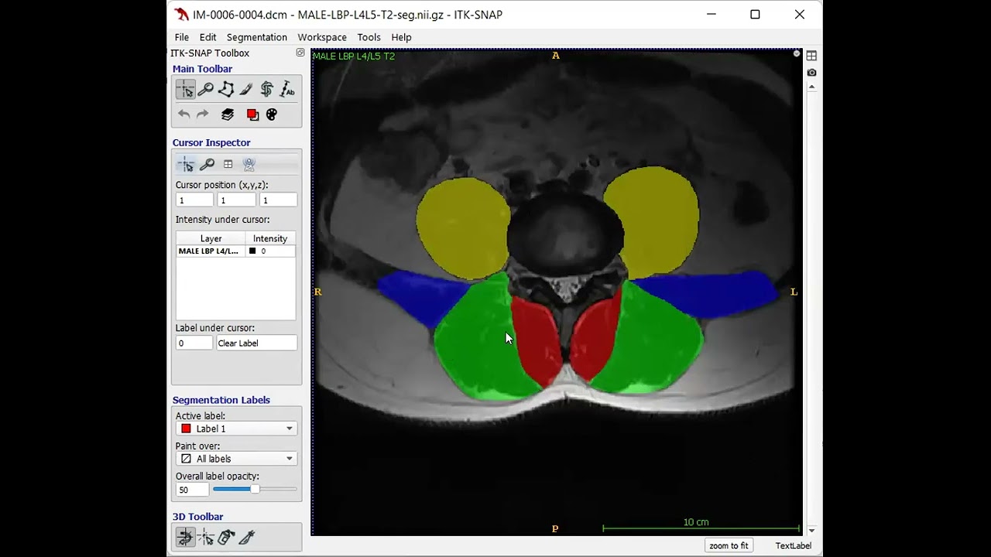Open the Synchronization Inspector icon
991x557 pixels.
249,164
